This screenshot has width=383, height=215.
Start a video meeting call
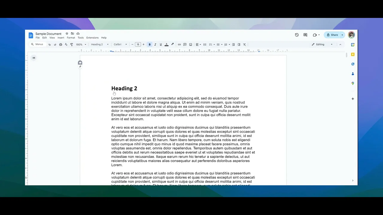[316, 35]
